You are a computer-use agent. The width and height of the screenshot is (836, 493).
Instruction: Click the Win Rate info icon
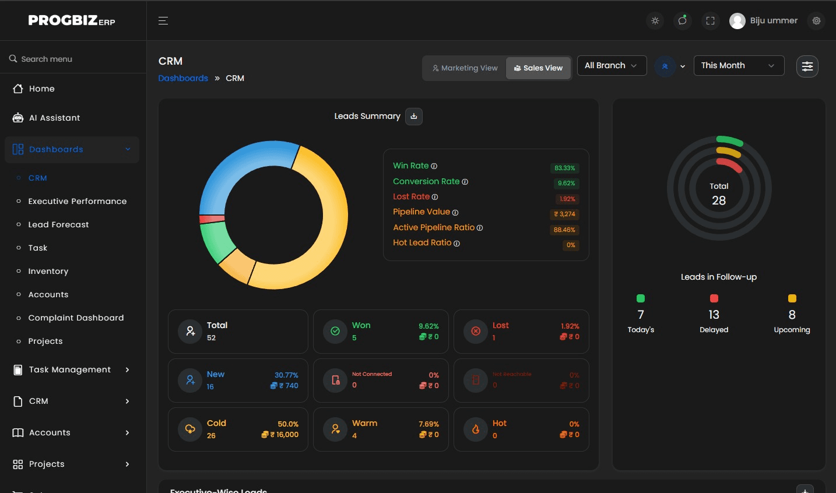pos(434,166)
